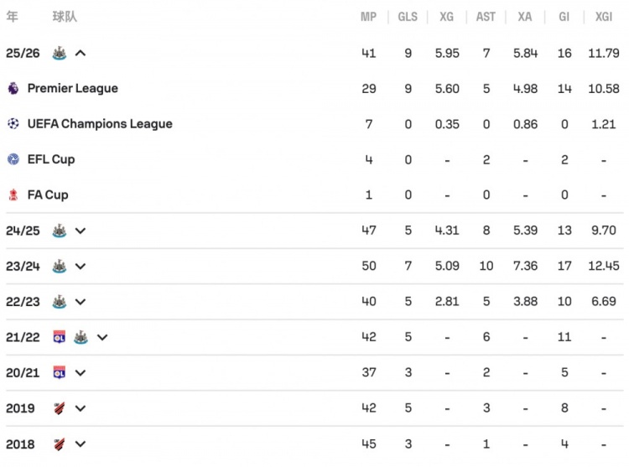Open the Premier League competition link
The height and width of the screenshot is (467, 629).
point(73,88)
